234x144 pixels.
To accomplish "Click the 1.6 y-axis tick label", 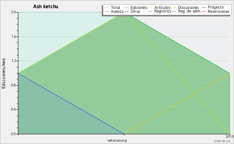I will pos(14,37).
